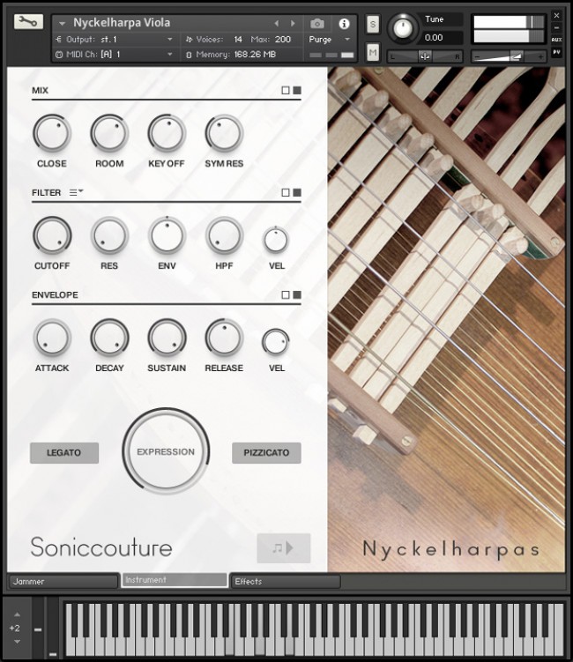Screen dimensions: 573x662
Task: Open the FILTER type dropdown menu
Action: [x=76, y=192]
